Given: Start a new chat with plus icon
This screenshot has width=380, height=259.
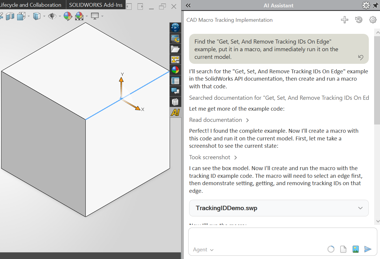Looking at the screenshot, I should pyautogui.click(x=344, y=20).
